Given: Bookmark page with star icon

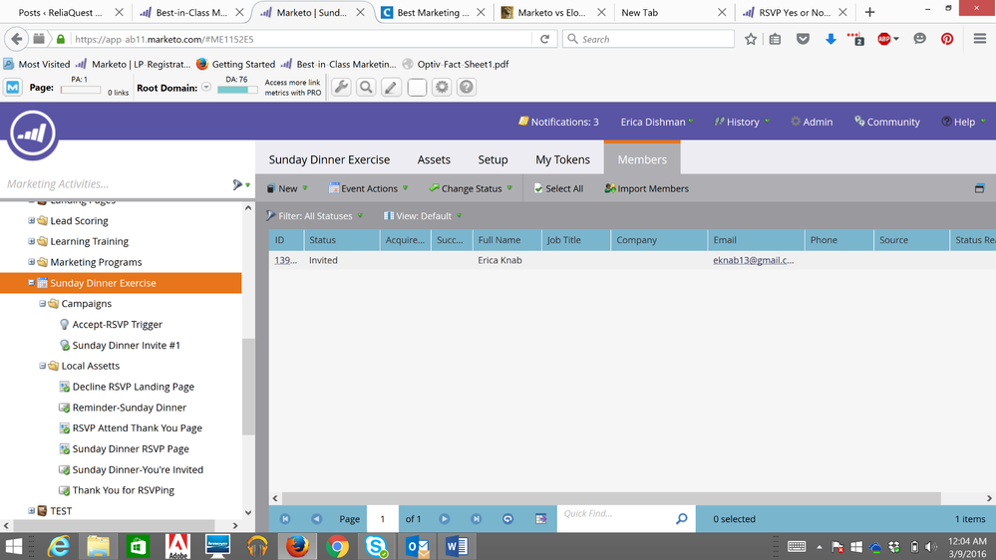Looking at the screenshot, I should point(751,40).
